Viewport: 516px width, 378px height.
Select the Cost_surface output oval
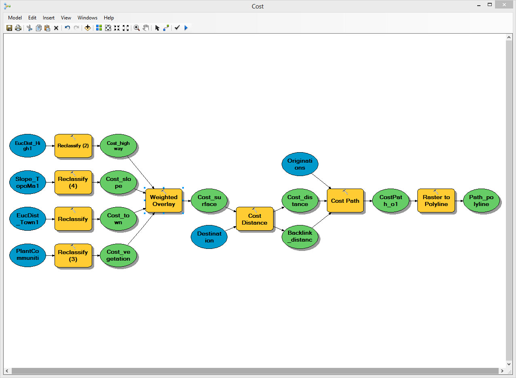tap(209, 201)
